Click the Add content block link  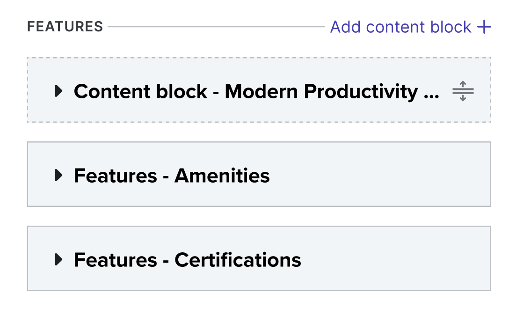point(400,27)
